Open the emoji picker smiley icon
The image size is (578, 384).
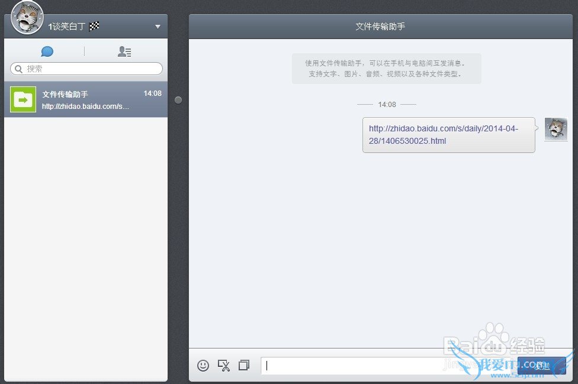point(203,366)
